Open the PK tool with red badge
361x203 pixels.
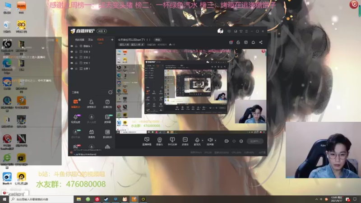[x=75, y=147]
